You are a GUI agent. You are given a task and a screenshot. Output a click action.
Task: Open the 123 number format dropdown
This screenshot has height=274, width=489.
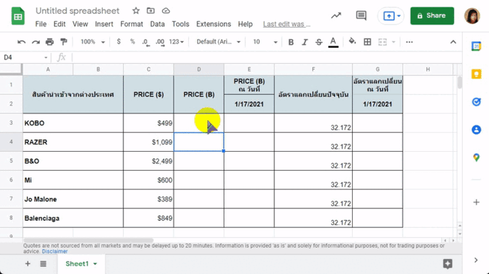177,42
